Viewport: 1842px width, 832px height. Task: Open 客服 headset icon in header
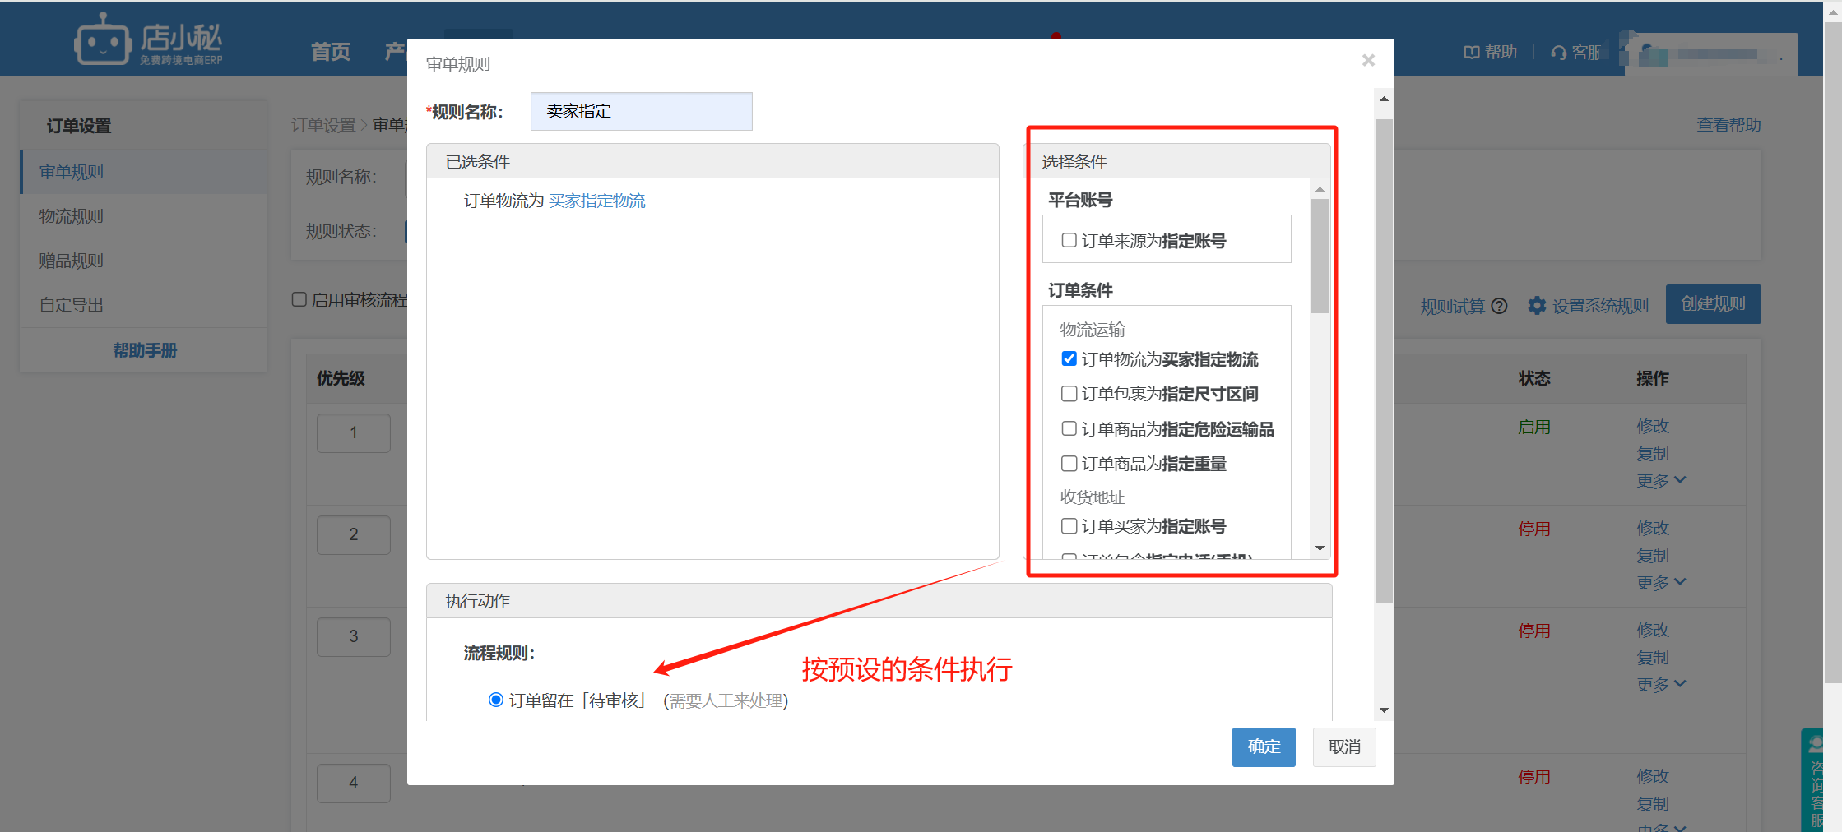[x=1558, y=53]
